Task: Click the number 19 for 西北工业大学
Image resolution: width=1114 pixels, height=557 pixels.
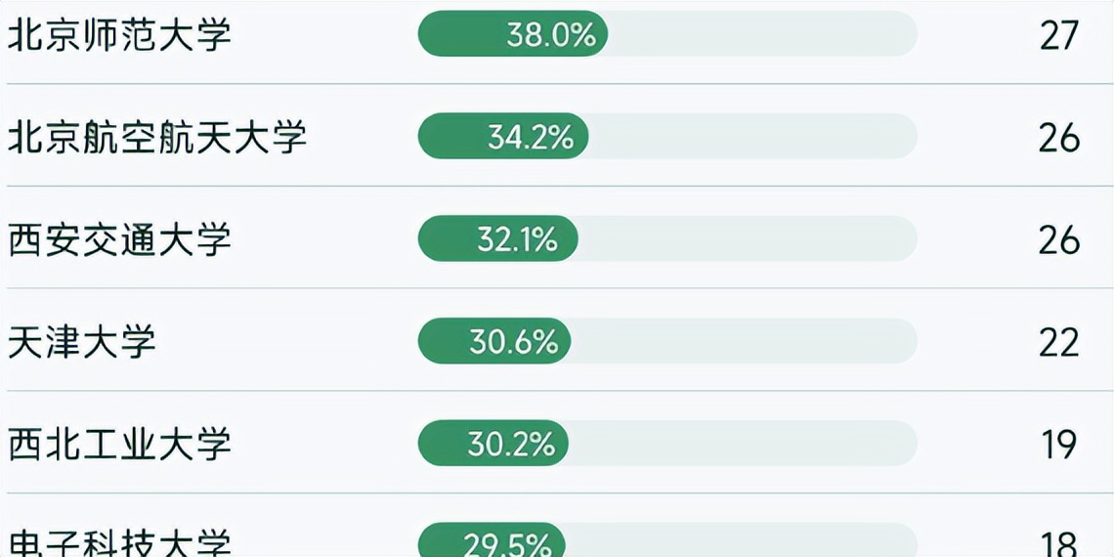Action: pyautogui.click(x=1058, y=446)
